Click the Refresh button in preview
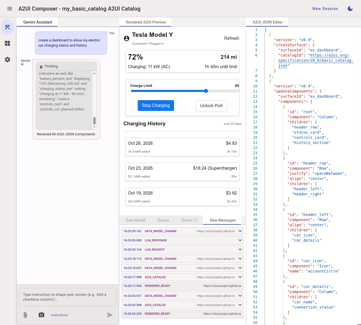Image resolution: width=361 pixels, height=325 pixels. tap(232, 38)
